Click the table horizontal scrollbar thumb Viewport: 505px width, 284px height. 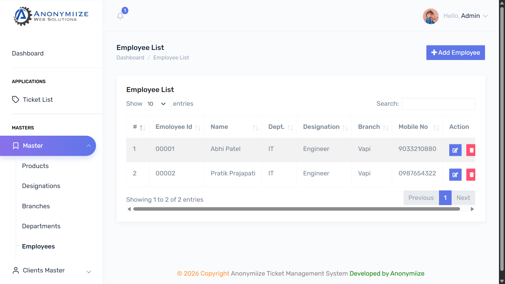click(296, 209)
